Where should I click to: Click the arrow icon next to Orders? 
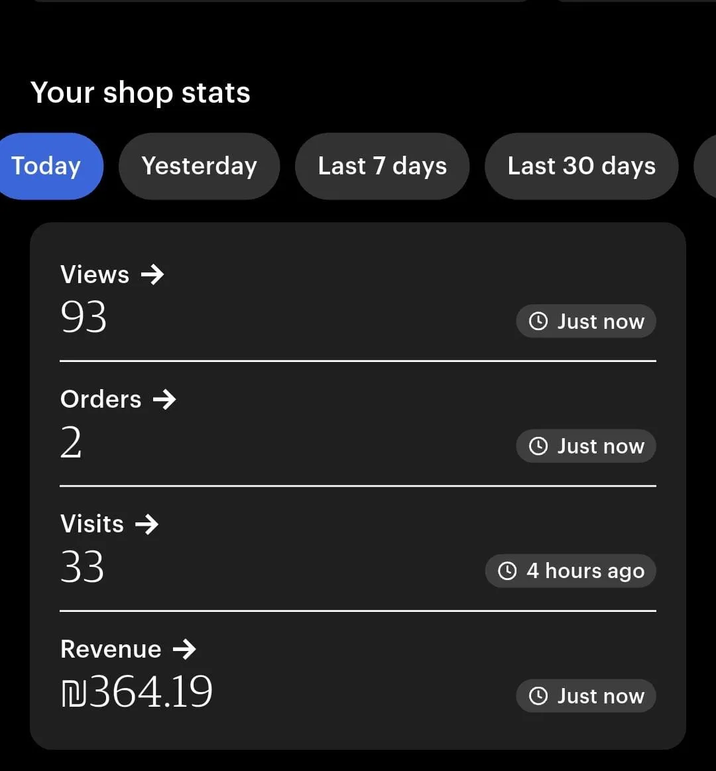[164, 399]
